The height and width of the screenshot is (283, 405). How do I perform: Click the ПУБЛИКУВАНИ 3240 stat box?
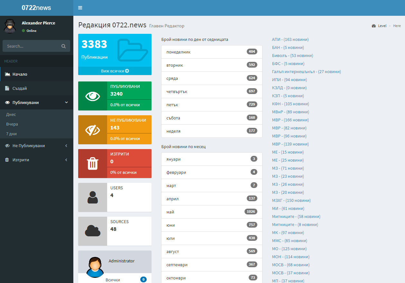pyautogui.click(x=115, y=96)
